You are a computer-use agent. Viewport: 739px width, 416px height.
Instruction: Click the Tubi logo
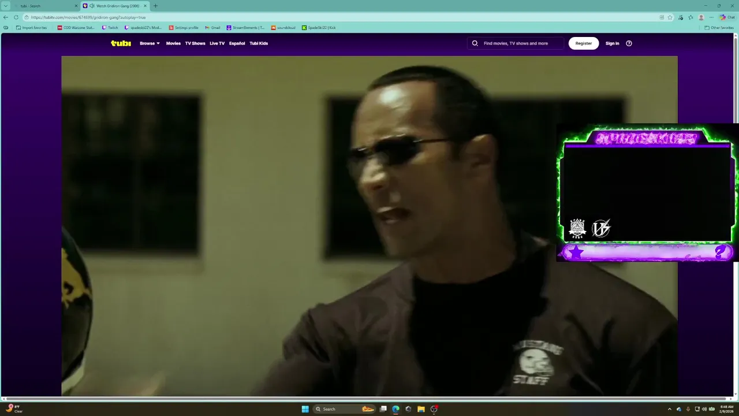[x=121, y=43]
